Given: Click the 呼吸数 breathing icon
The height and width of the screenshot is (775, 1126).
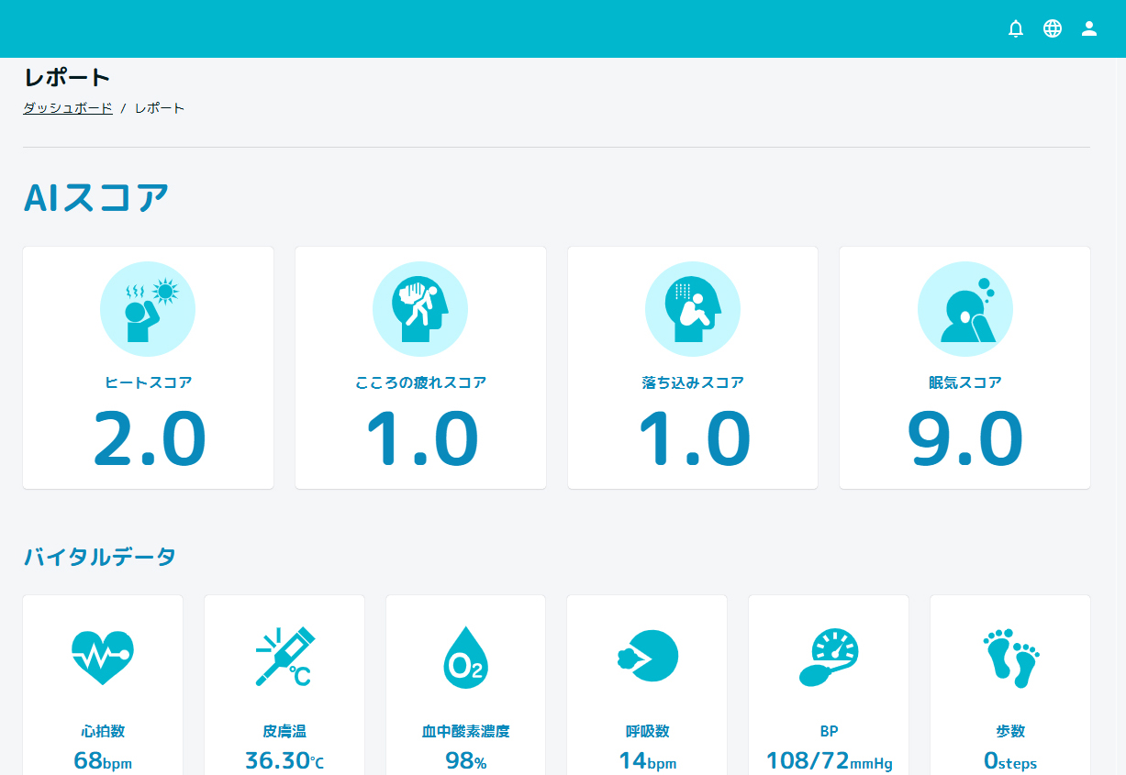Looking at the screenshot, I should [647, 657].
